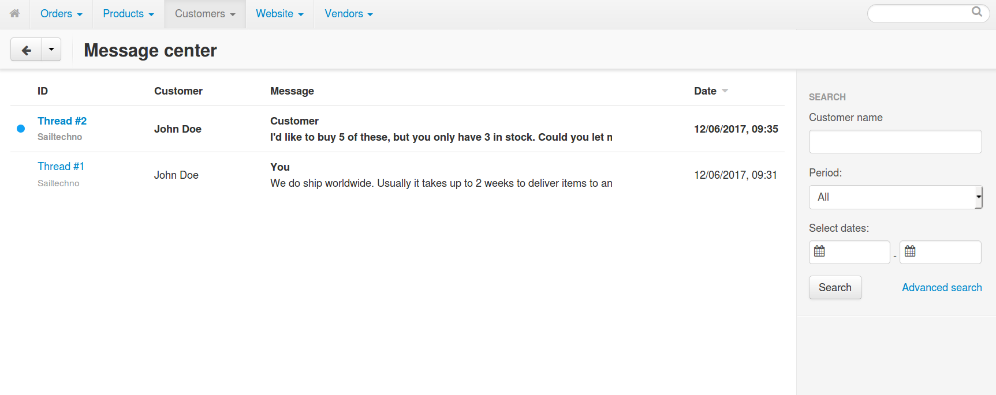Open the end date calendar picker
996x395 pixels.
910,251
